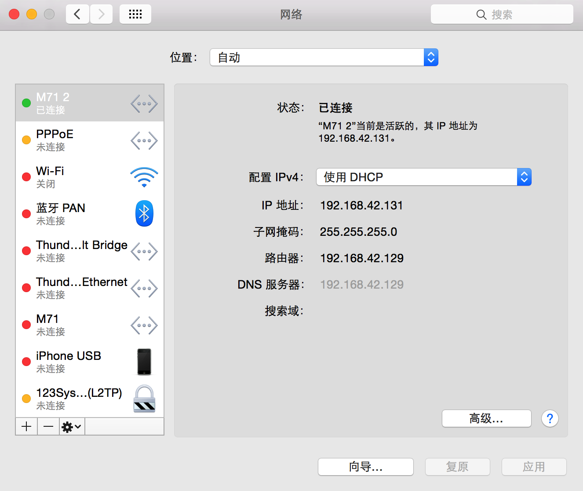Click yellow status dot of 123Sys…(L2TP)
This screenshot has height=491, width=583.
(x=26, y=399)
